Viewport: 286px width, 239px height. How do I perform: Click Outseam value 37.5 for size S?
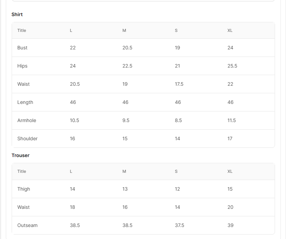point(179,225)
